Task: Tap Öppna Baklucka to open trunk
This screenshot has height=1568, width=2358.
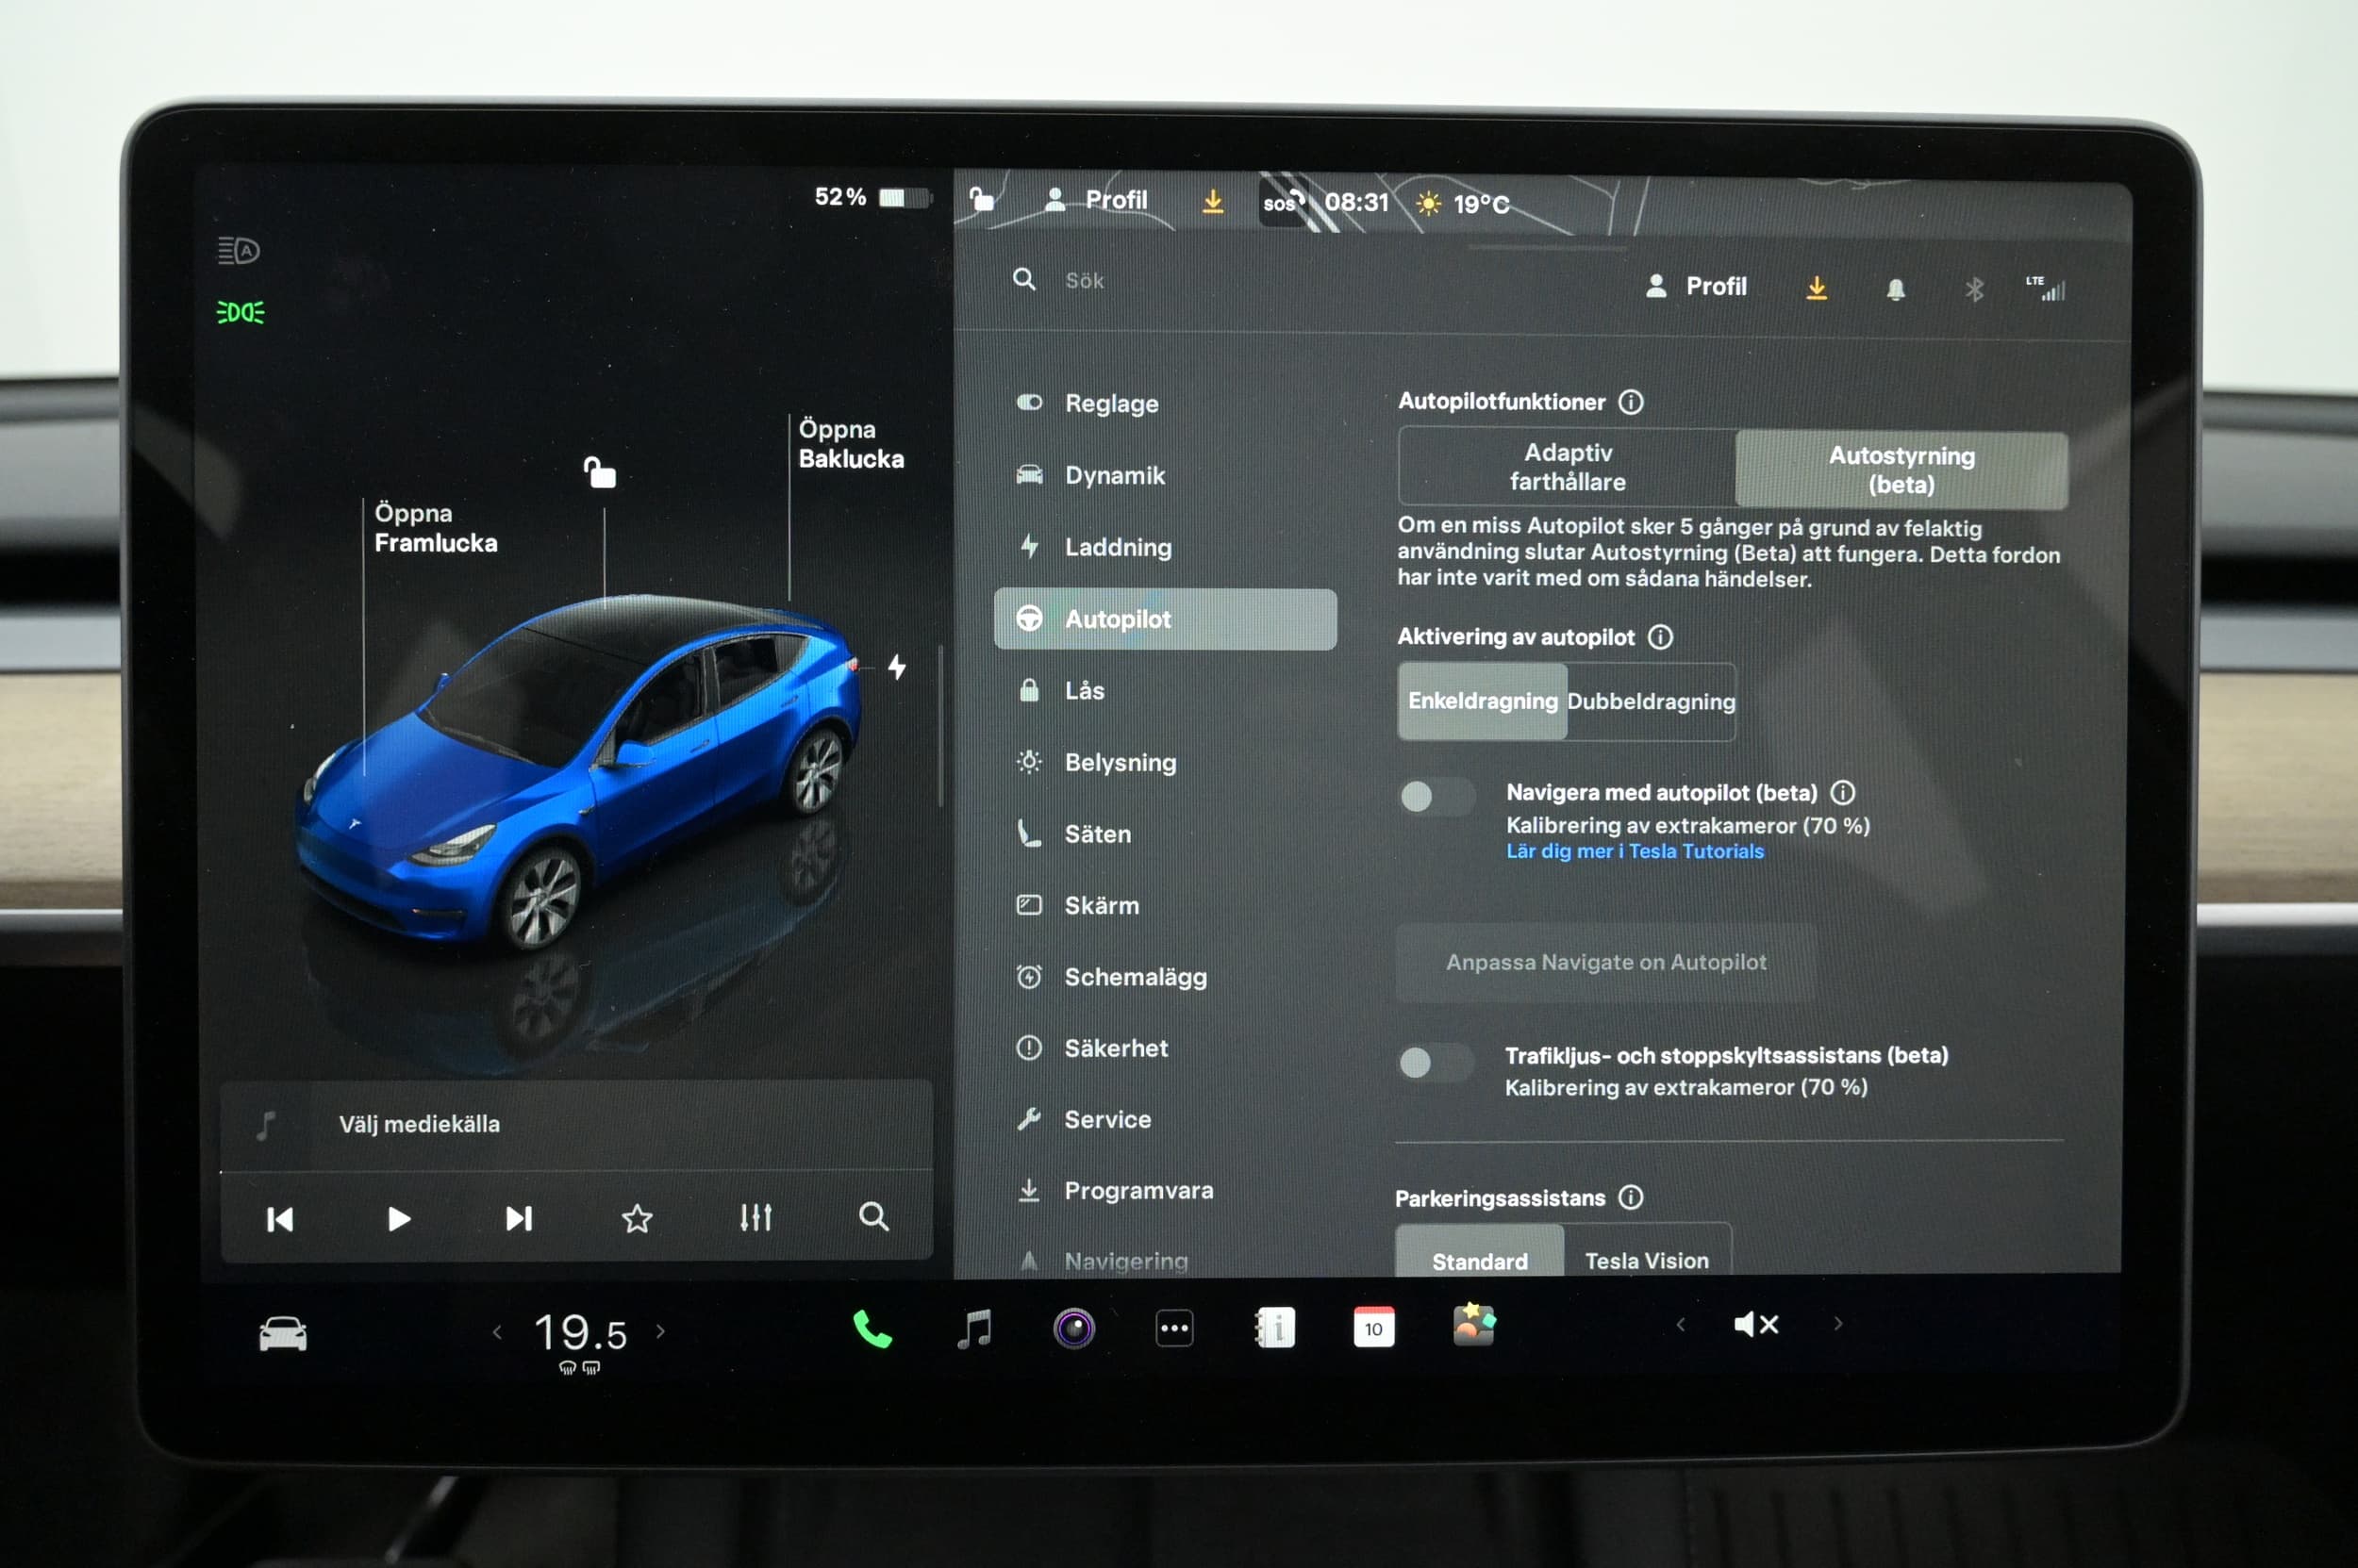Action: pyautogui.click(x=851, y=444)
